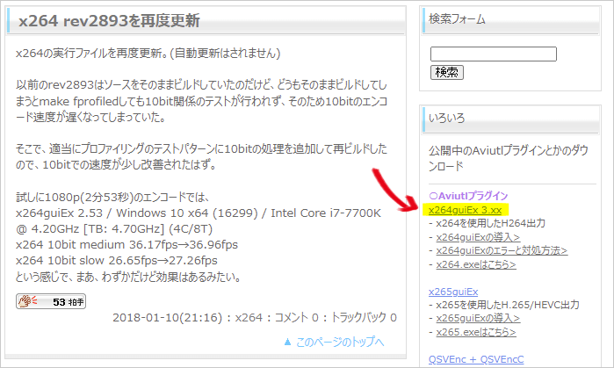The width and height of the screenshot is (614, 368).
Task: Open the コメント 0 link
Action: [296, 317]
